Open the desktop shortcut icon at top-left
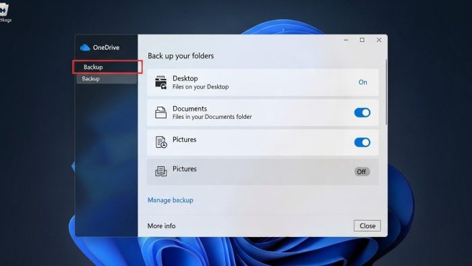This screenshot has height=266, width=472. click(x=4, y=12)
